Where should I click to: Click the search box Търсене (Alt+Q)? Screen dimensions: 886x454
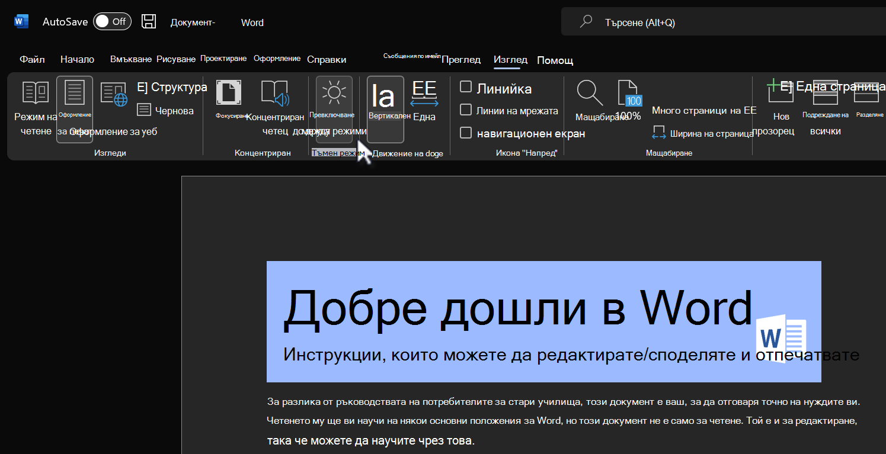pyautogui.click(x=723, y=22)
